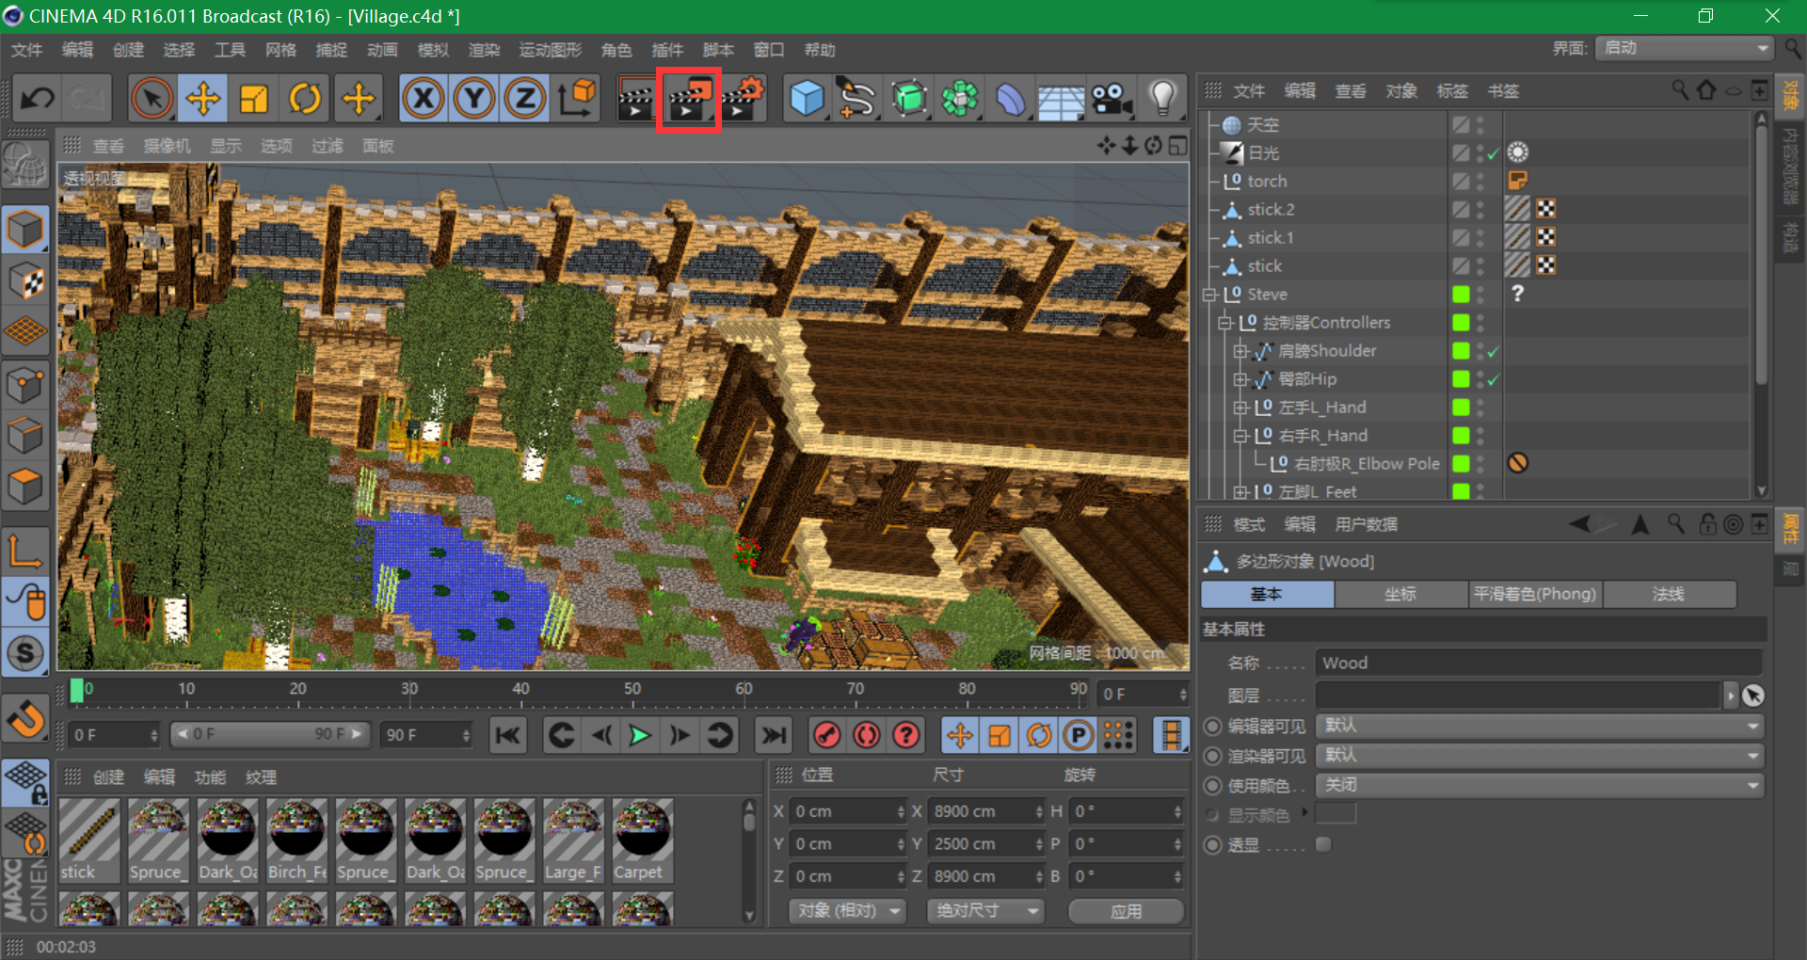Toggle the Snap S icon

point(25,652)
